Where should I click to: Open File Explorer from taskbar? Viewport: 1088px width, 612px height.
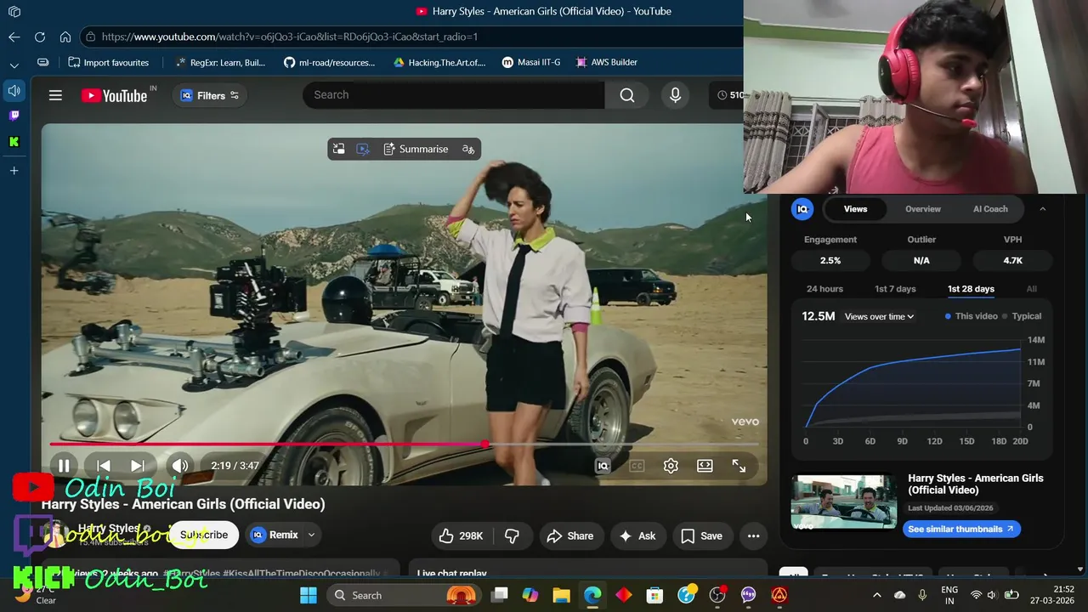coord(562,595)
